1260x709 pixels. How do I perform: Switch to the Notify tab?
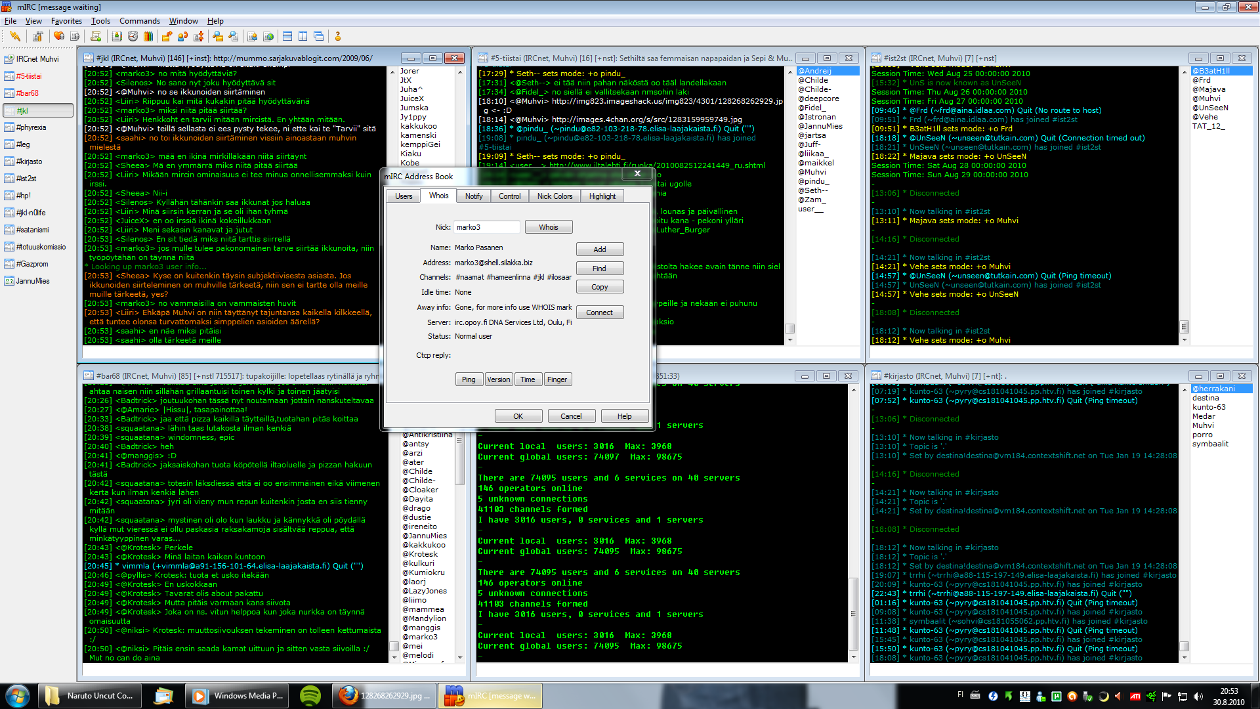click(473, 196)
